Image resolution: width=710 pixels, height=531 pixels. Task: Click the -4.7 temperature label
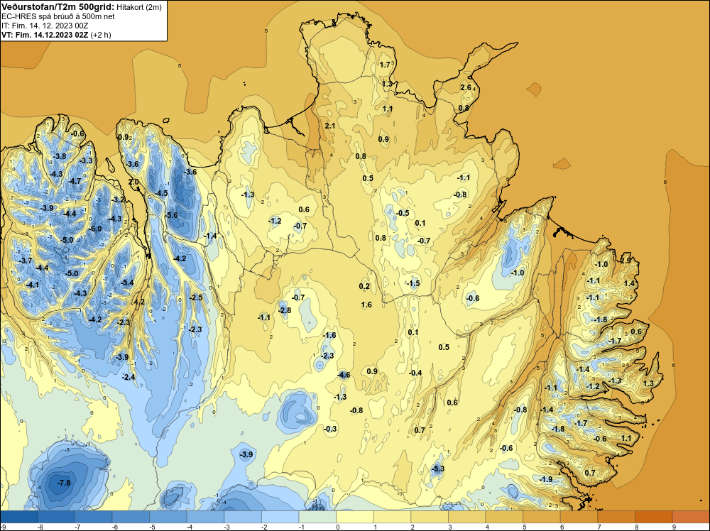tap(75, 182)
